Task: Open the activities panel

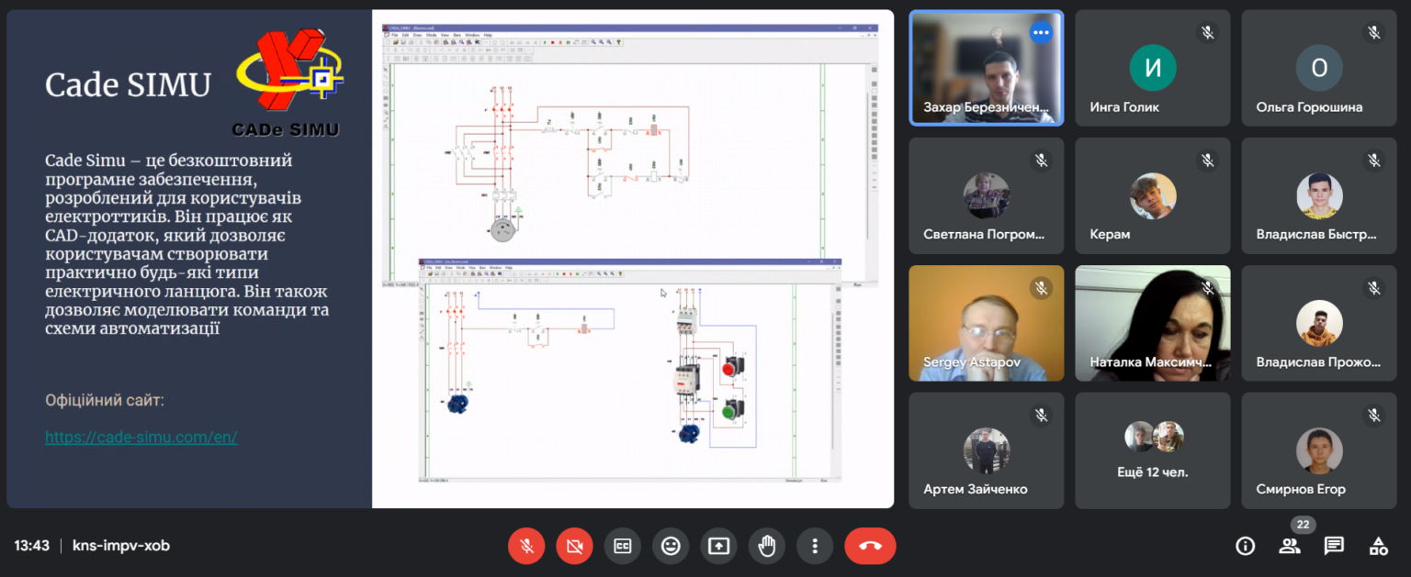Action: pos(1378,546)
